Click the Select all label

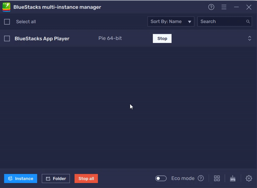pyautogui.click(x=26, y=22)
